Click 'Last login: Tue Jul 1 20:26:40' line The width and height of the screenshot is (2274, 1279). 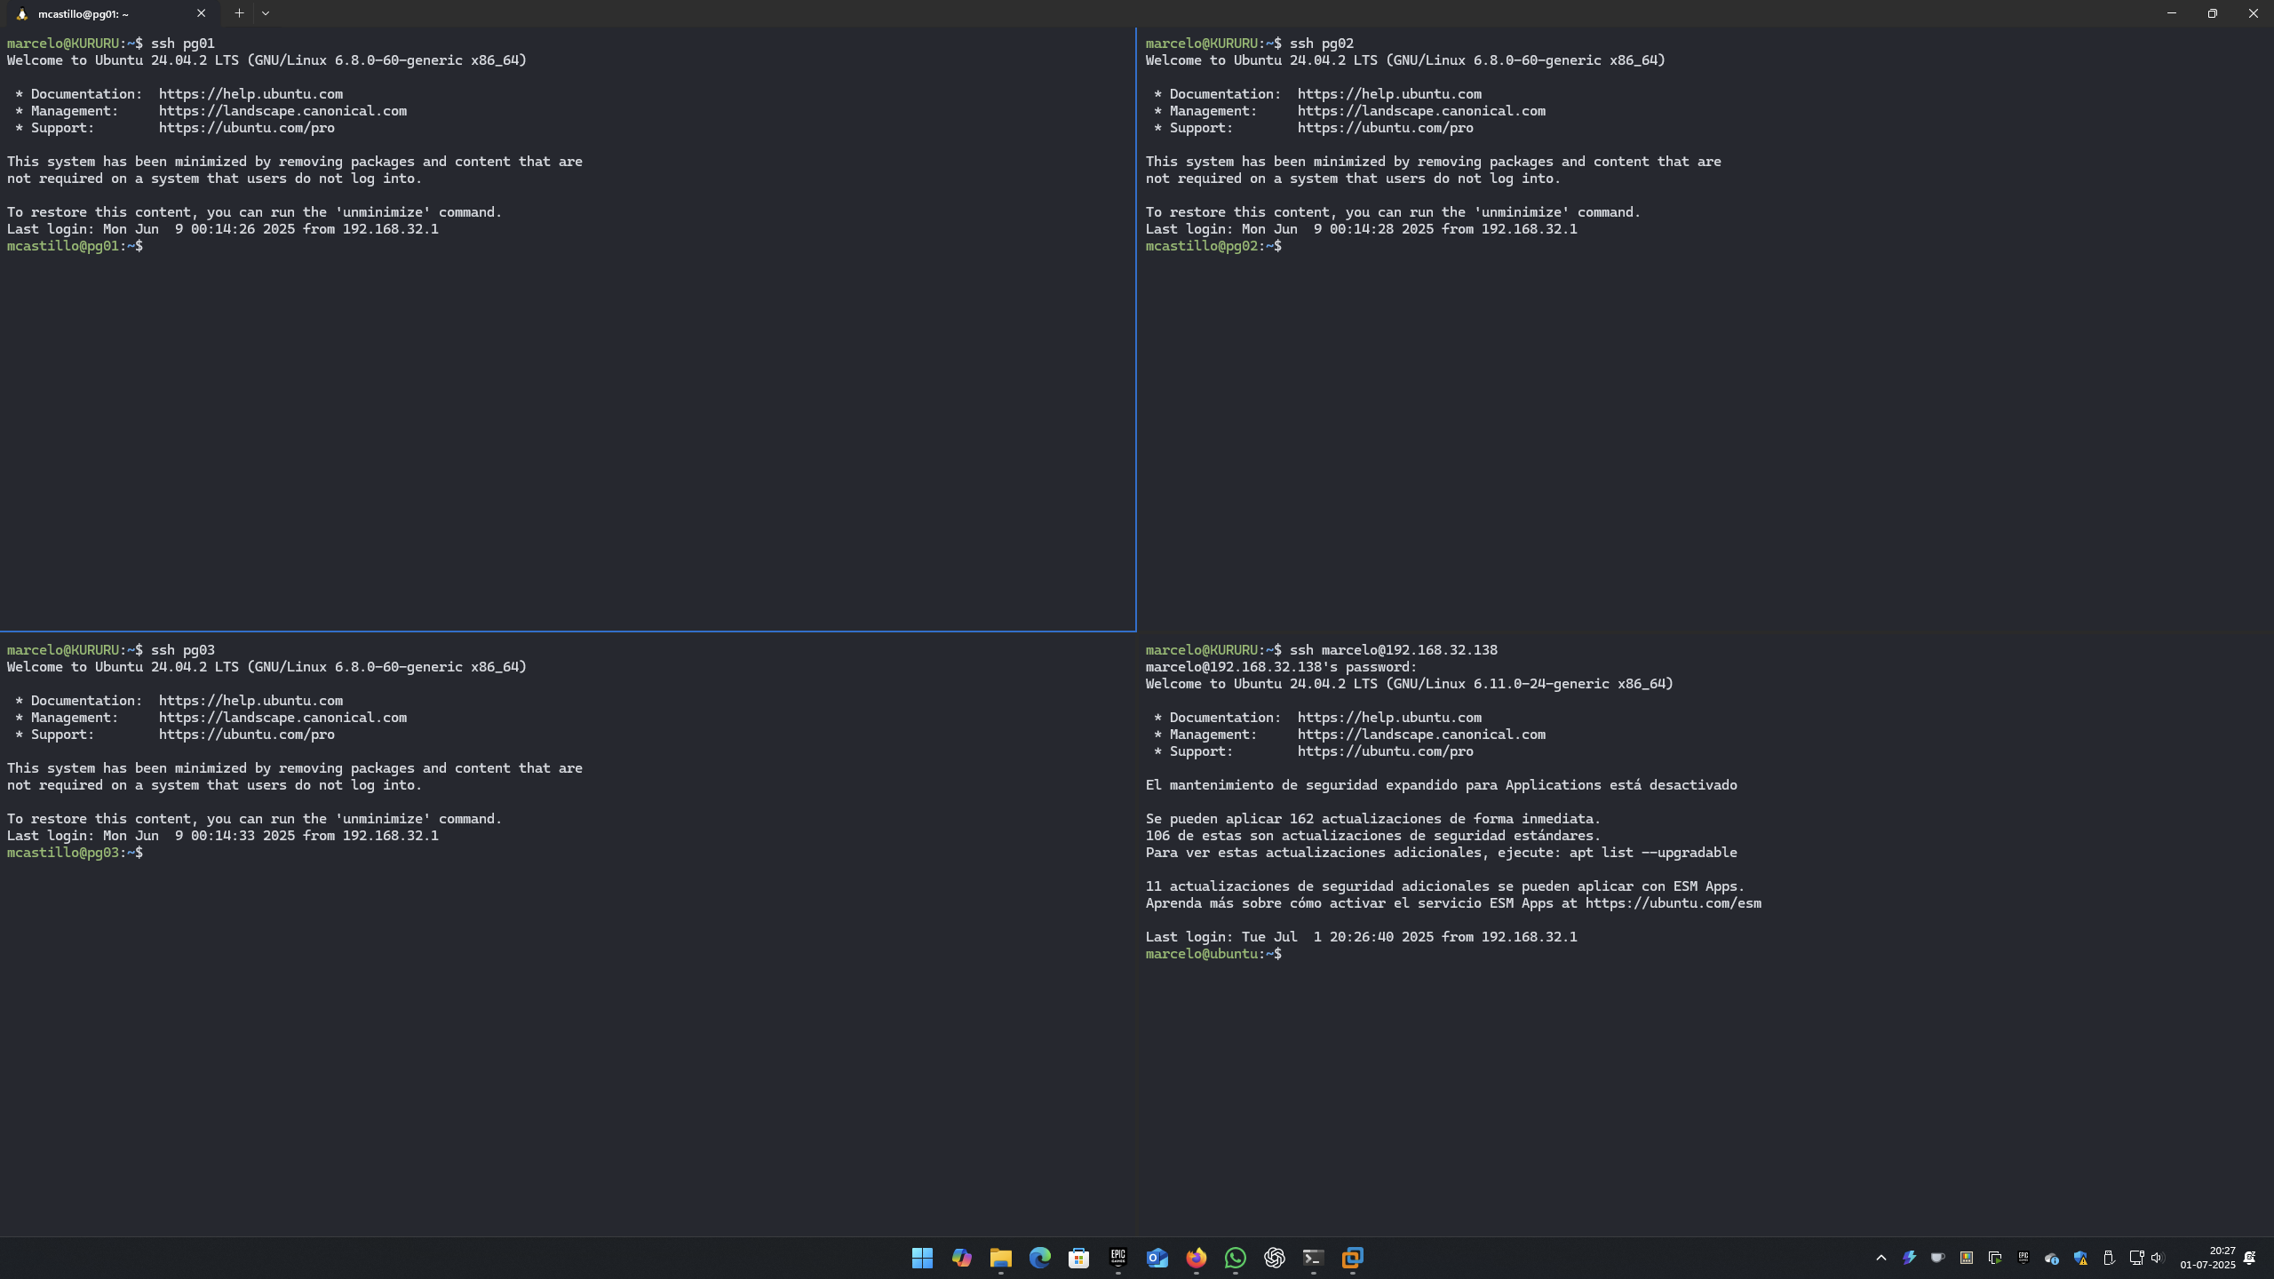(x=1362, y=937)
